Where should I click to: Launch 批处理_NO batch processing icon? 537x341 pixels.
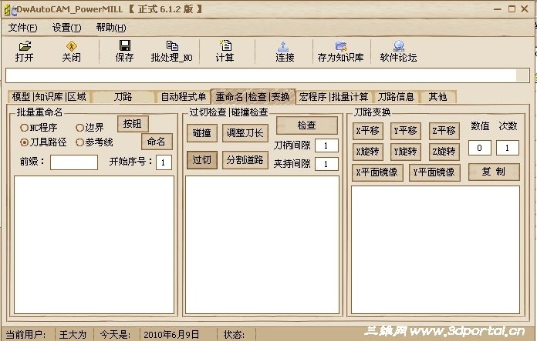point(172,45)
